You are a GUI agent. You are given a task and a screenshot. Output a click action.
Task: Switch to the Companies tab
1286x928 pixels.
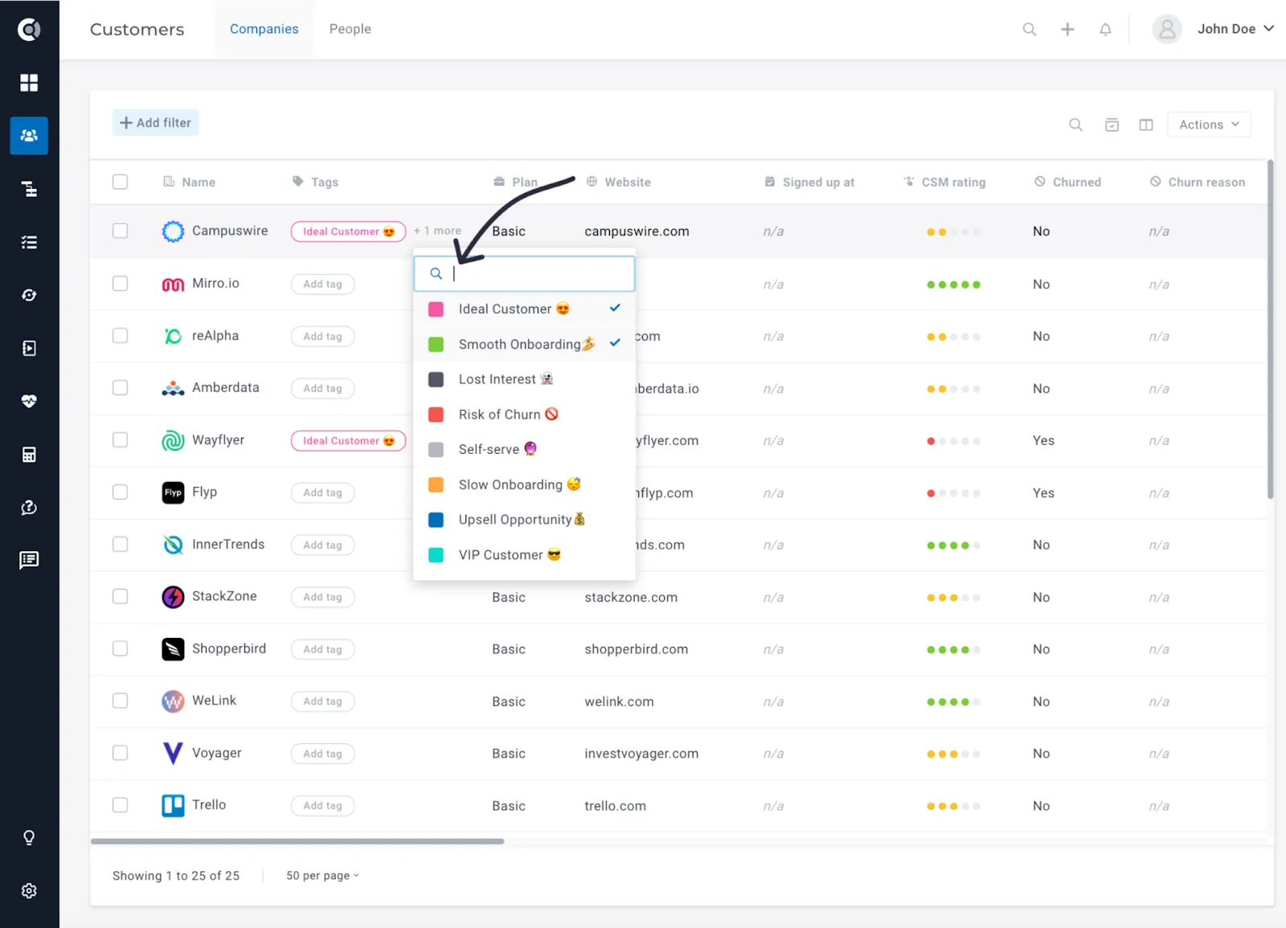point(264,29)
